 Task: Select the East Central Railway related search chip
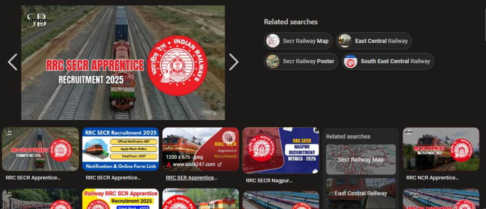(374, 41)
